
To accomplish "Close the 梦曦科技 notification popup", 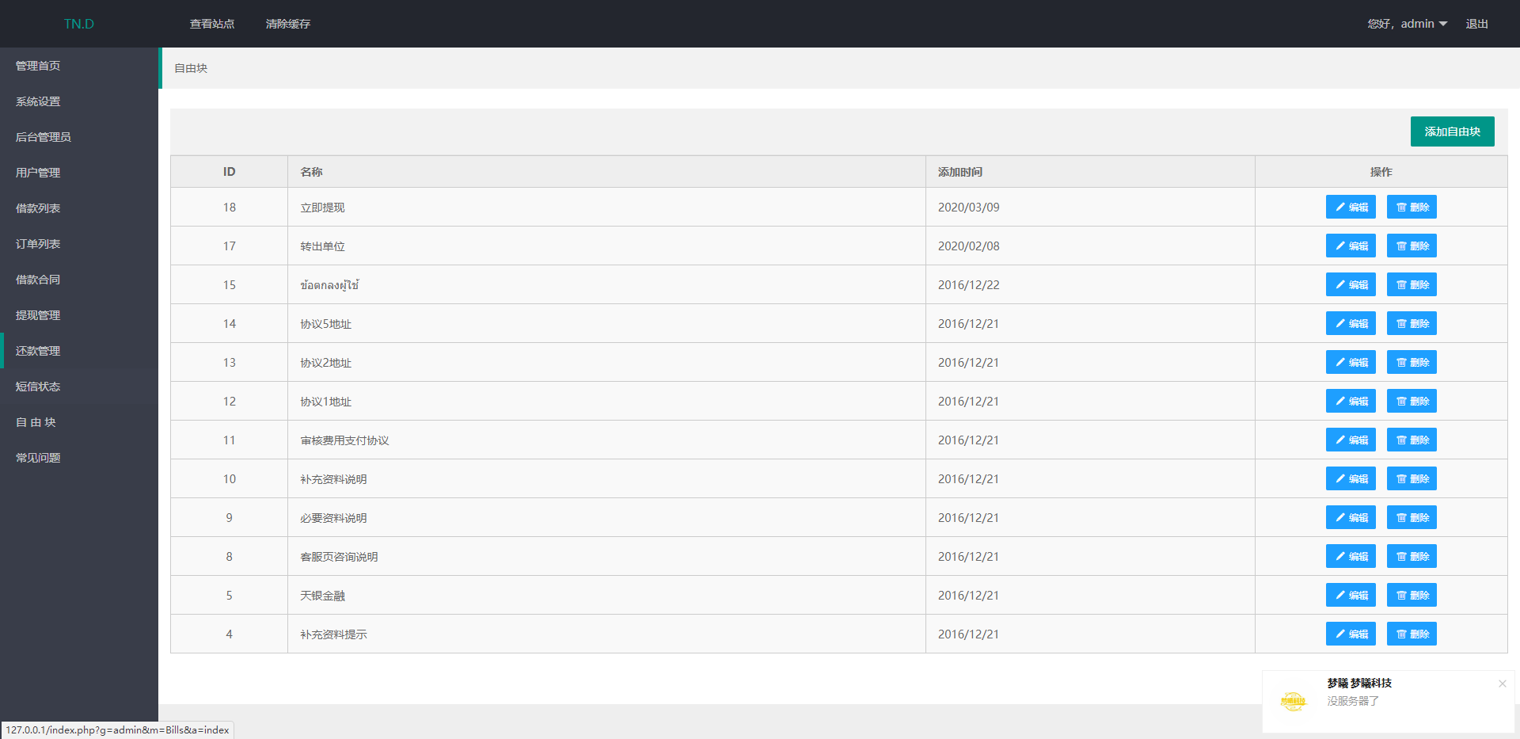I will click(x=1502, y=684).
